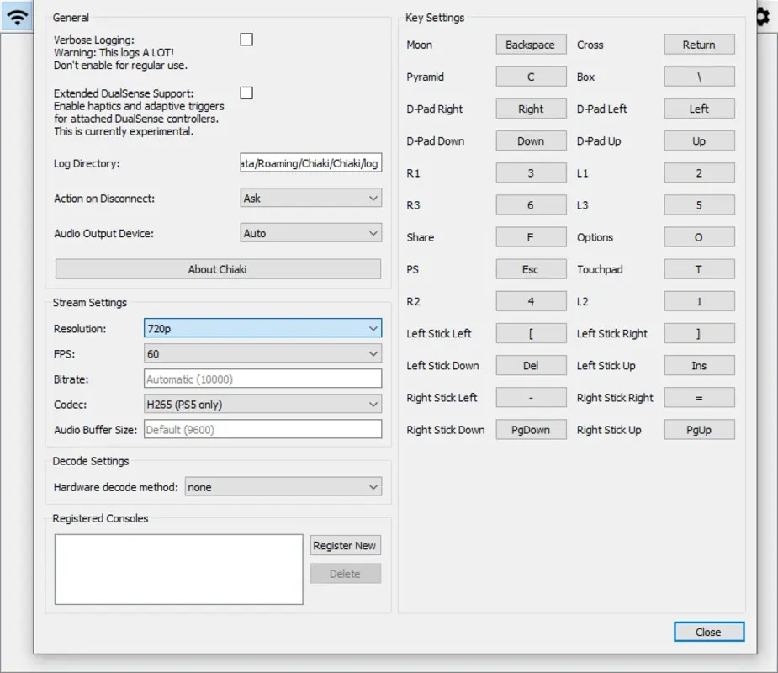Enable Extended DualSense Support

pyautogui.click(x=246, y=93)
